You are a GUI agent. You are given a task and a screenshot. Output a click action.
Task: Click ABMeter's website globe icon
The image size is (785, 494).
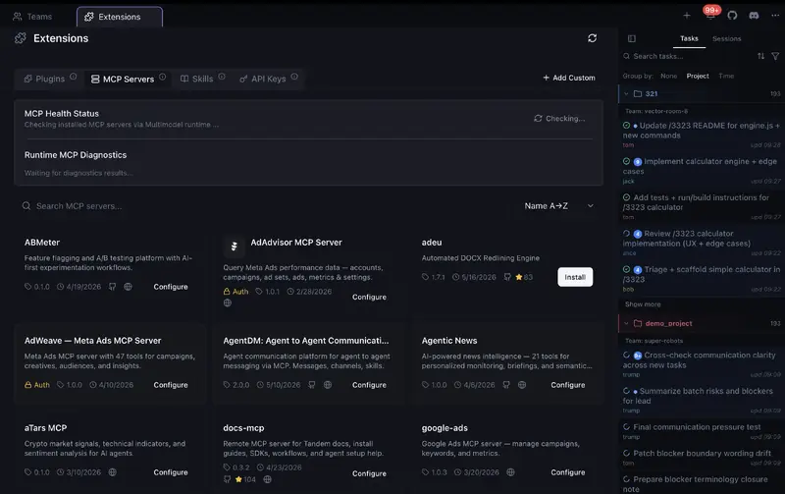point(129,287)
